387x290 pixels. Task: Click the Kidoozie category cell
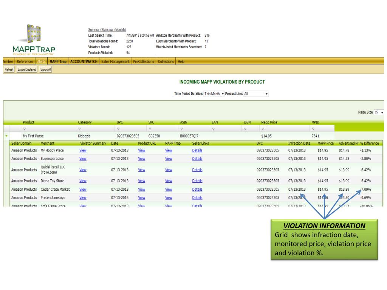point(84,136)
